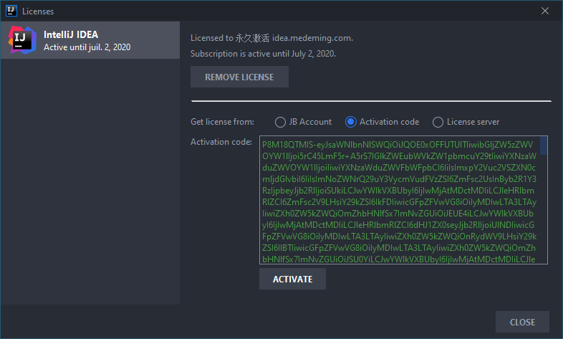Select the JB Account radio option

(304, 122)
